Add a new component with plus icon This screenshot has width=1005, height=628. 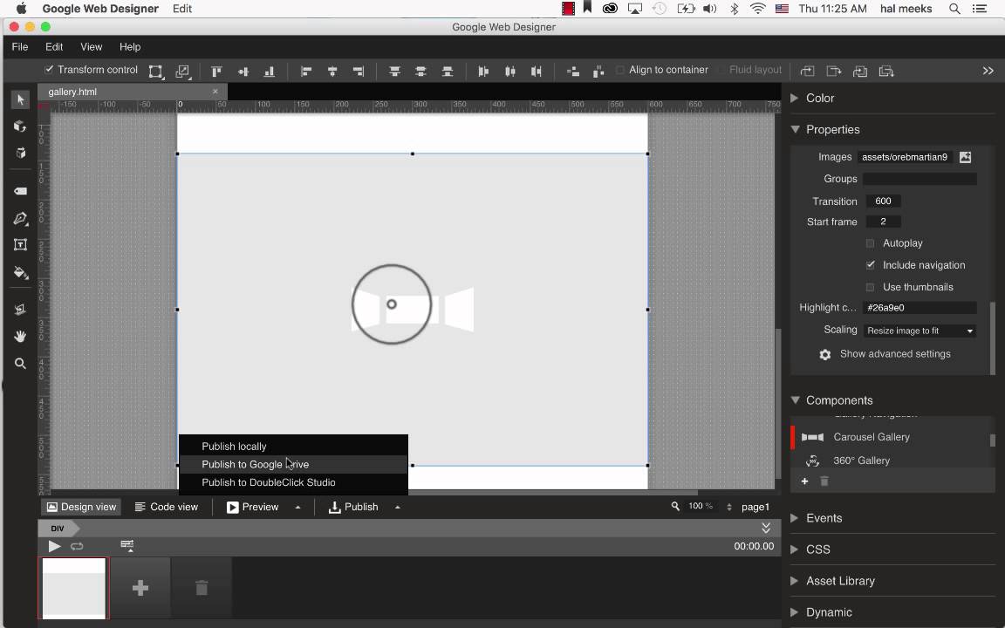(x=805, y=481)
